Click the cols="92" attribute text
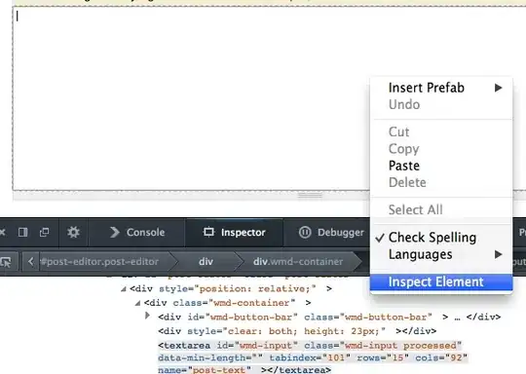This screenshot has height=374, width=526. coord(441,357)
